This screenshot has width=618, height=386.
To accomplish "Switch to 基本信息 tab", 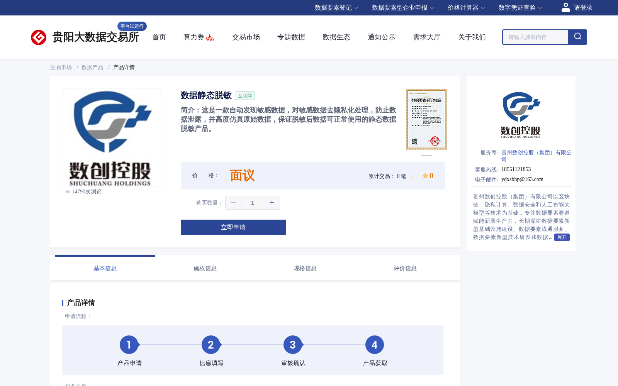I will click(105, 268).
